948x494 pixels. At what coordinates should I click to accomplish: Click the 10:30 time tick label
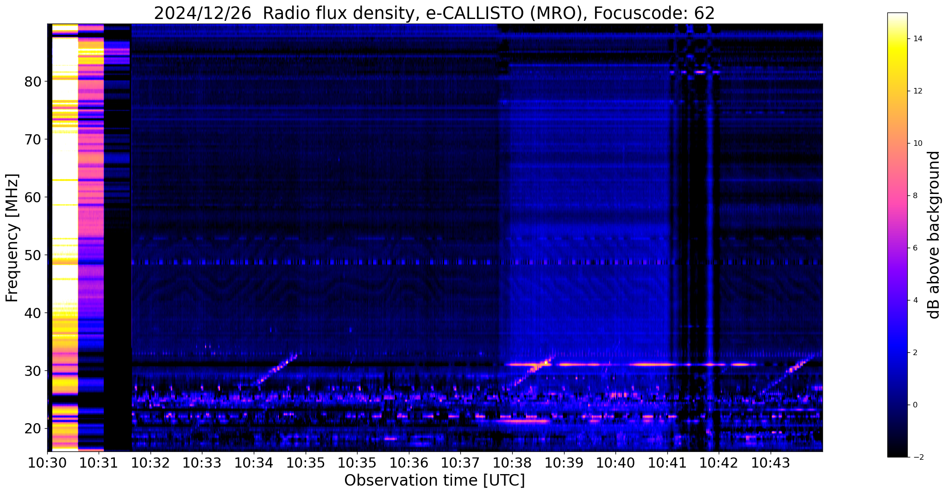pyautogui.click(x=47, y=463)
